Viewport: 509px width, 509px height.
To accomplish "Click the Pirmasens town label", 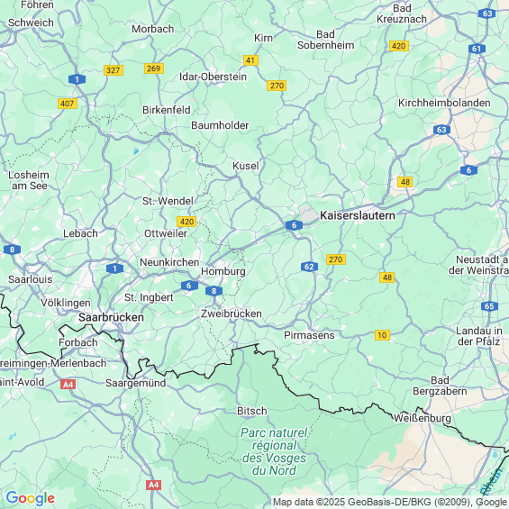I will pyautogui.click(x=309, y=335).
